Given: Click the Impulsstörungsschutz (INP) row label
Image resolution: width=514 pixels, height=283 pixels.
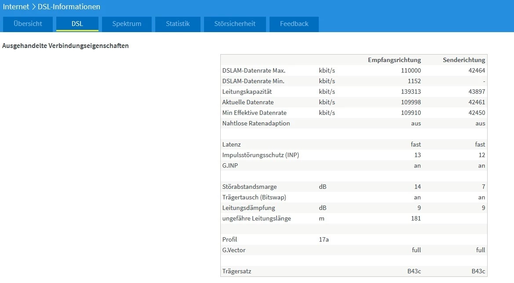Looking at the screenshot, I should coord(261,155).
